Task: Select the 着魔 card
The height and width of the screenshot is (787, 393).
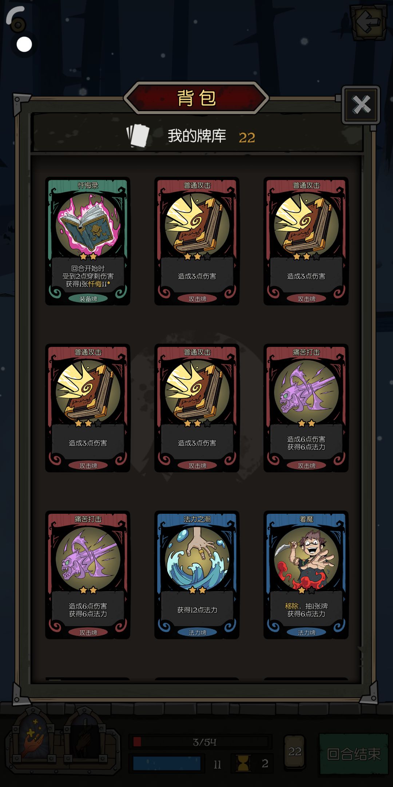Action: (x=306, y=575)
